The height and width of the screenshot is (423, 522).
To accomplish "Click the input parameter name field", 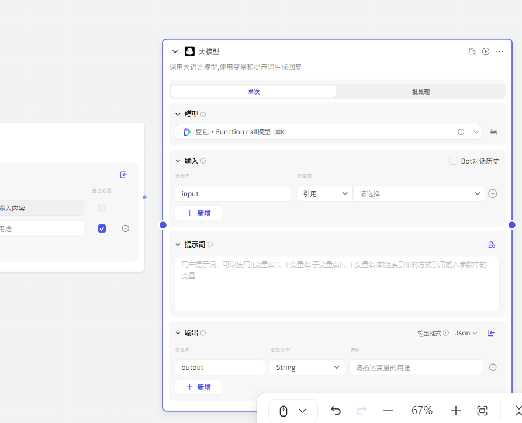I will 233,194.
